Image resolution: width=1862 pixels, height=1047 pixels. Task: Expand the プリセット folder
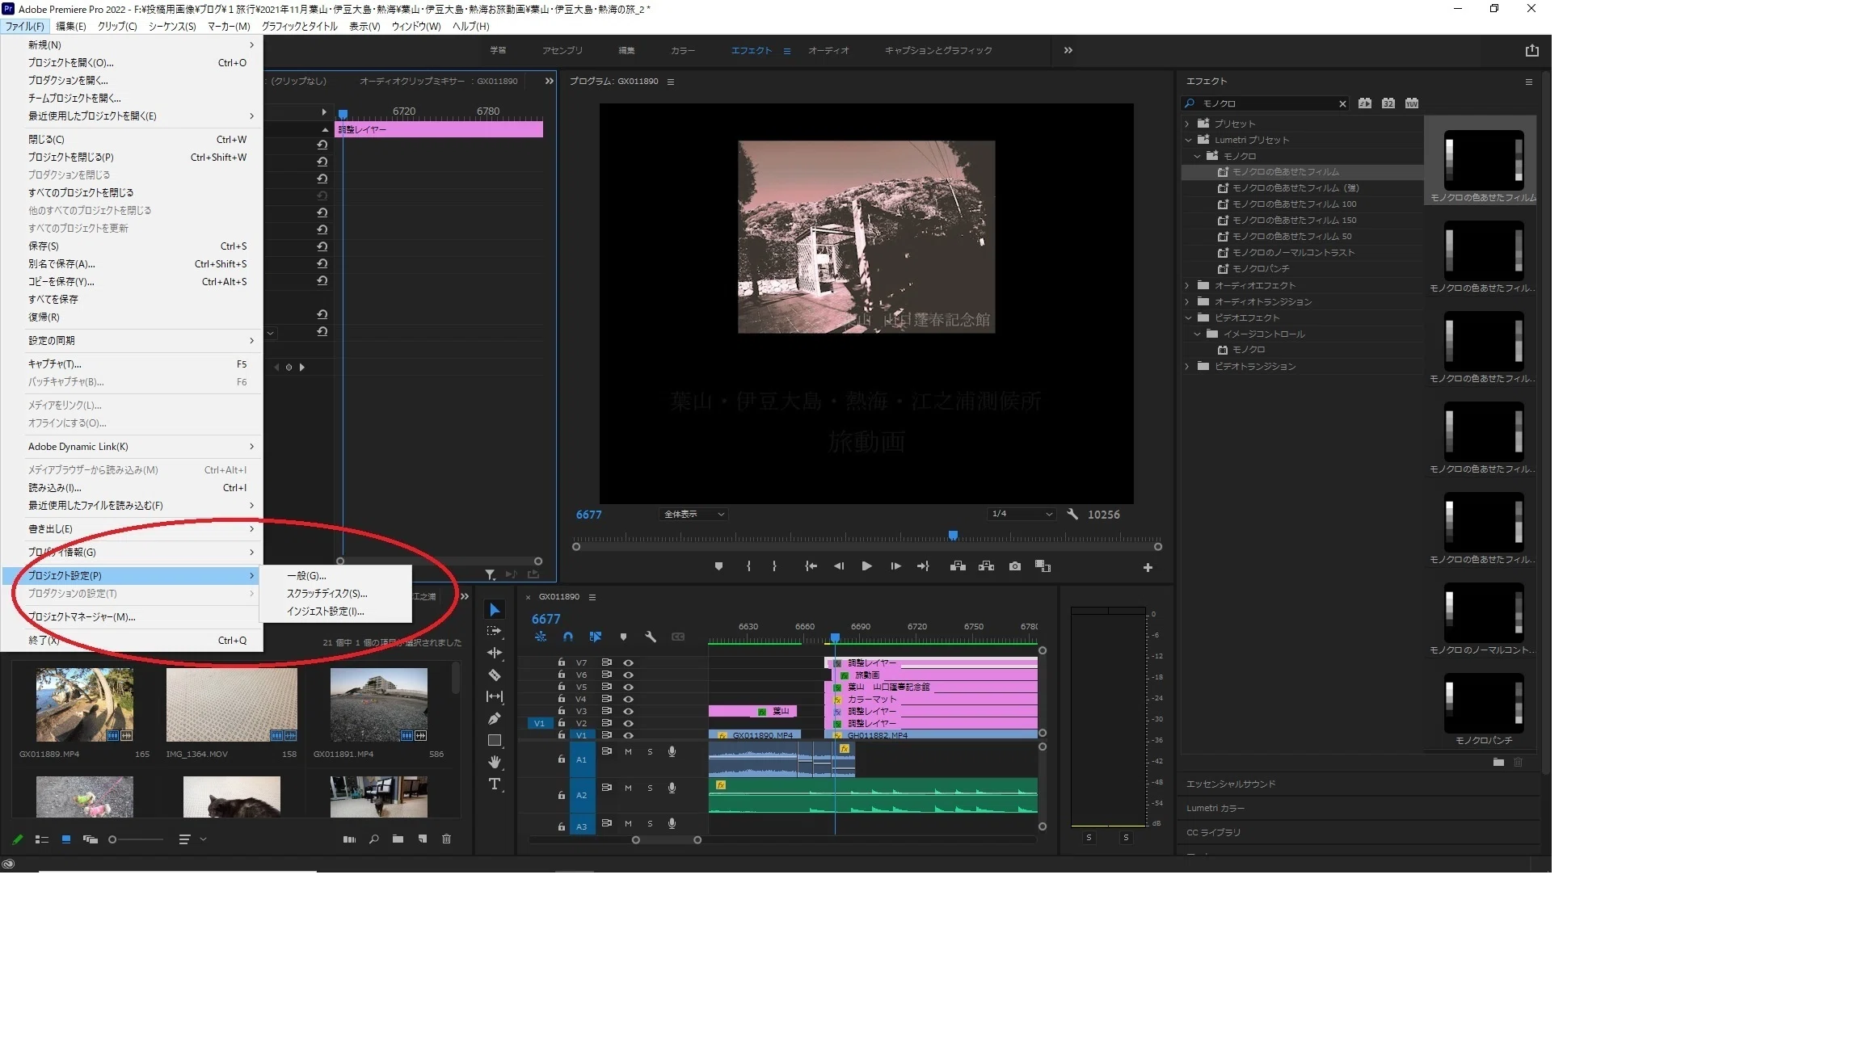[1187, 124]
